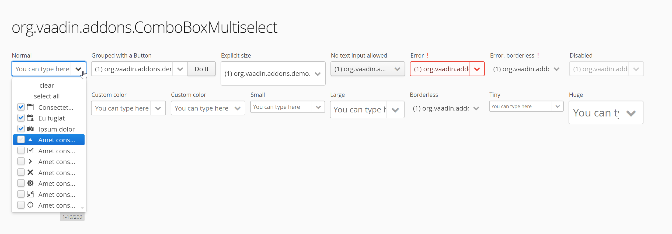Collapse the Normal combo box dropdown arrow
This screenshot has width=672, height=234.
click(78, 69)
